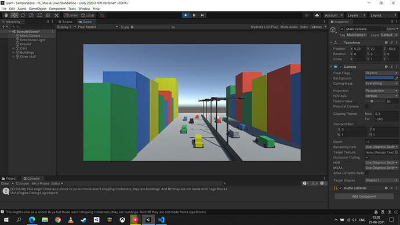
Task: Toggle console Error Pause button
Action: pos(41,184)
